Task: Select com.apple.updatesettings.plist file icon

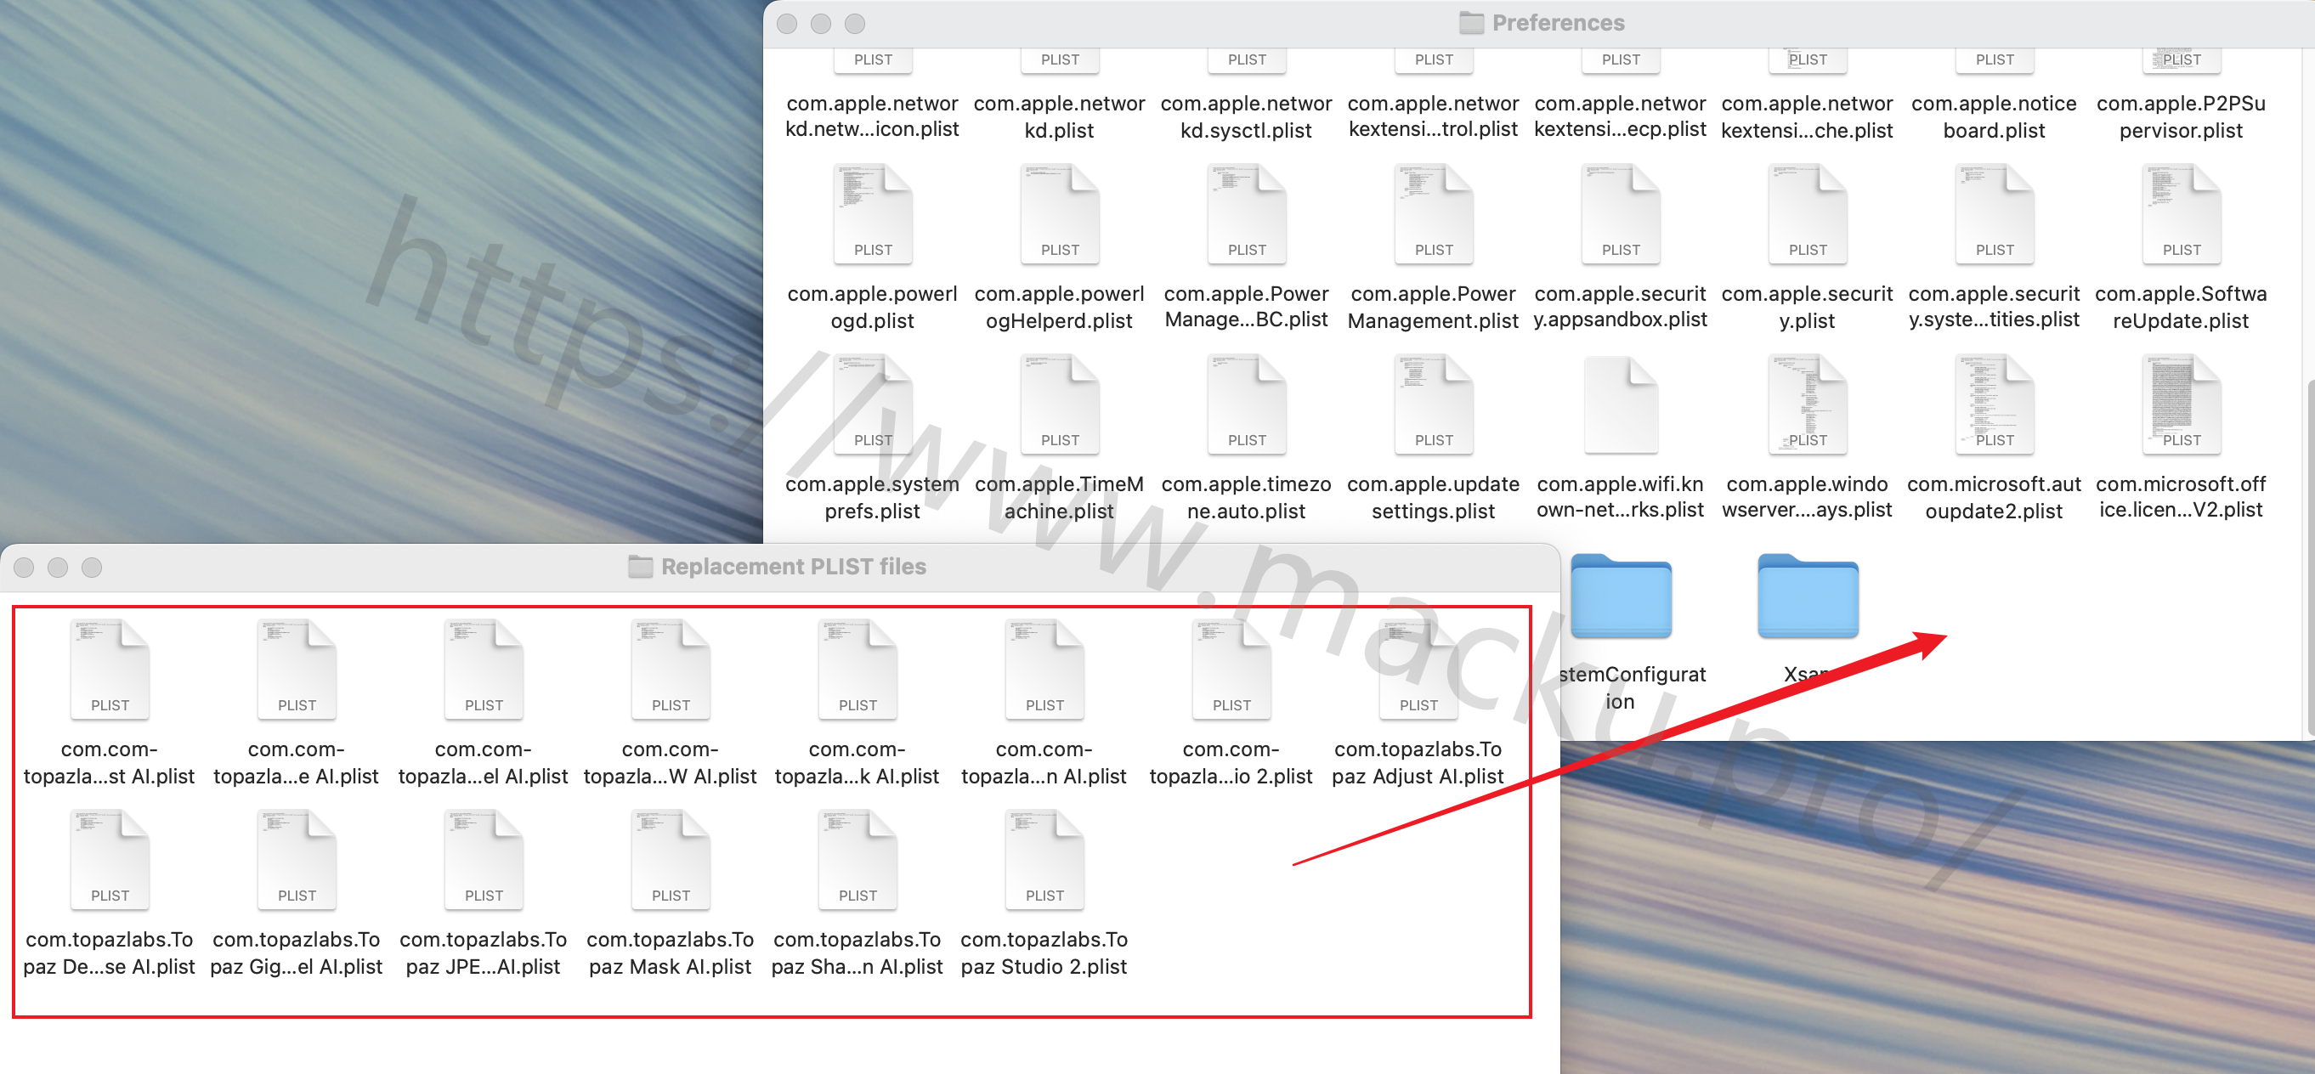Action: point(1434,404)
